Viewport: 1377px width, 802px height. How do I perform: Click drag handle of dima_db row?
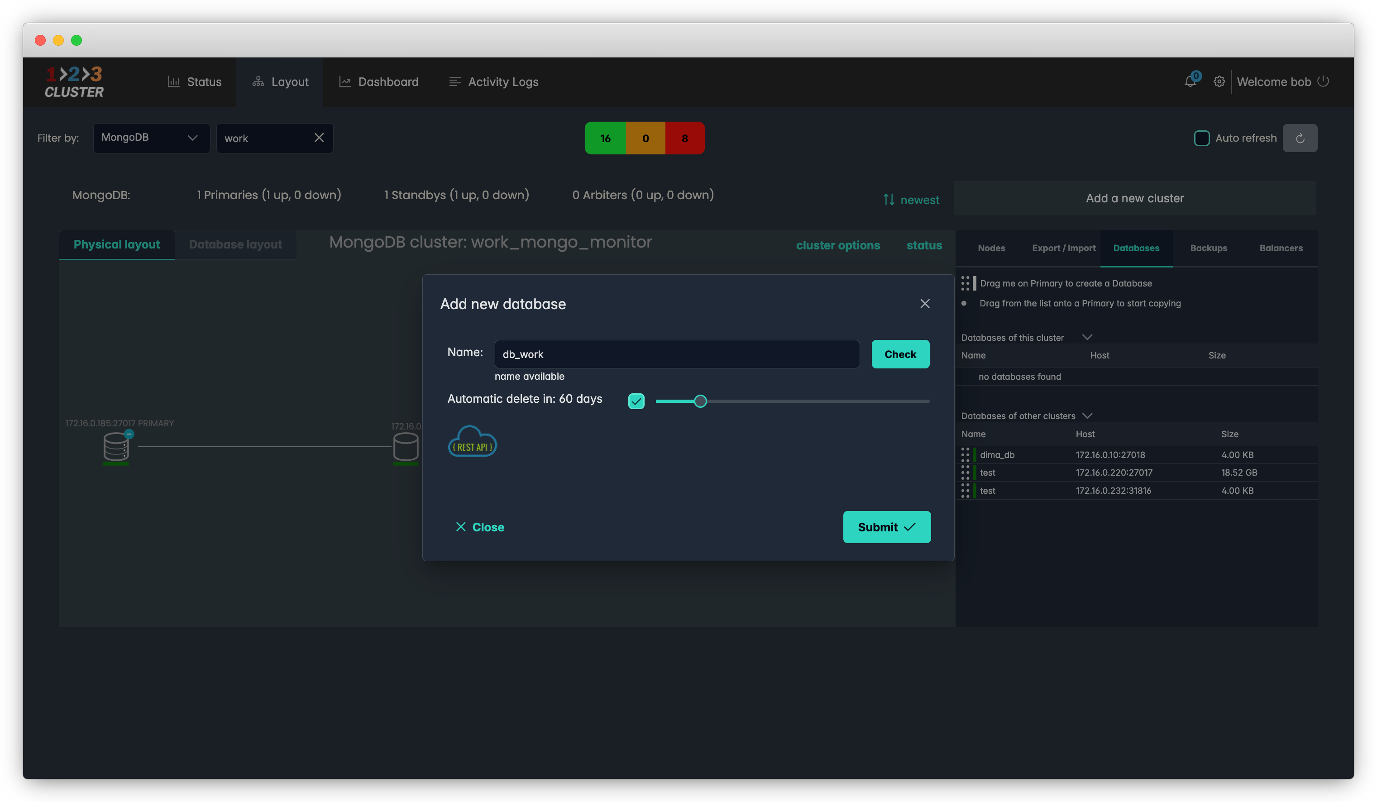point(965,454)
